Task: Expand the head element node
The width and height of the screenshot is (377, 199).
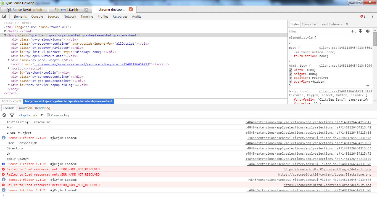Action: click(5, 31)
